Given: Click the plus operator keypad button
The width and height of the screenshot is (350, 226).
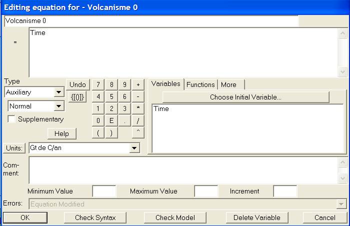Looking at the screenshot, I should coord(137,84).
